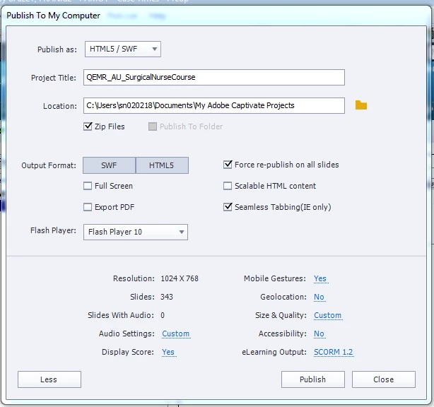Select the Slides With Audio value 0
Image resolution: width=434 pixels, height=407 pixels.
coord(163,315)
